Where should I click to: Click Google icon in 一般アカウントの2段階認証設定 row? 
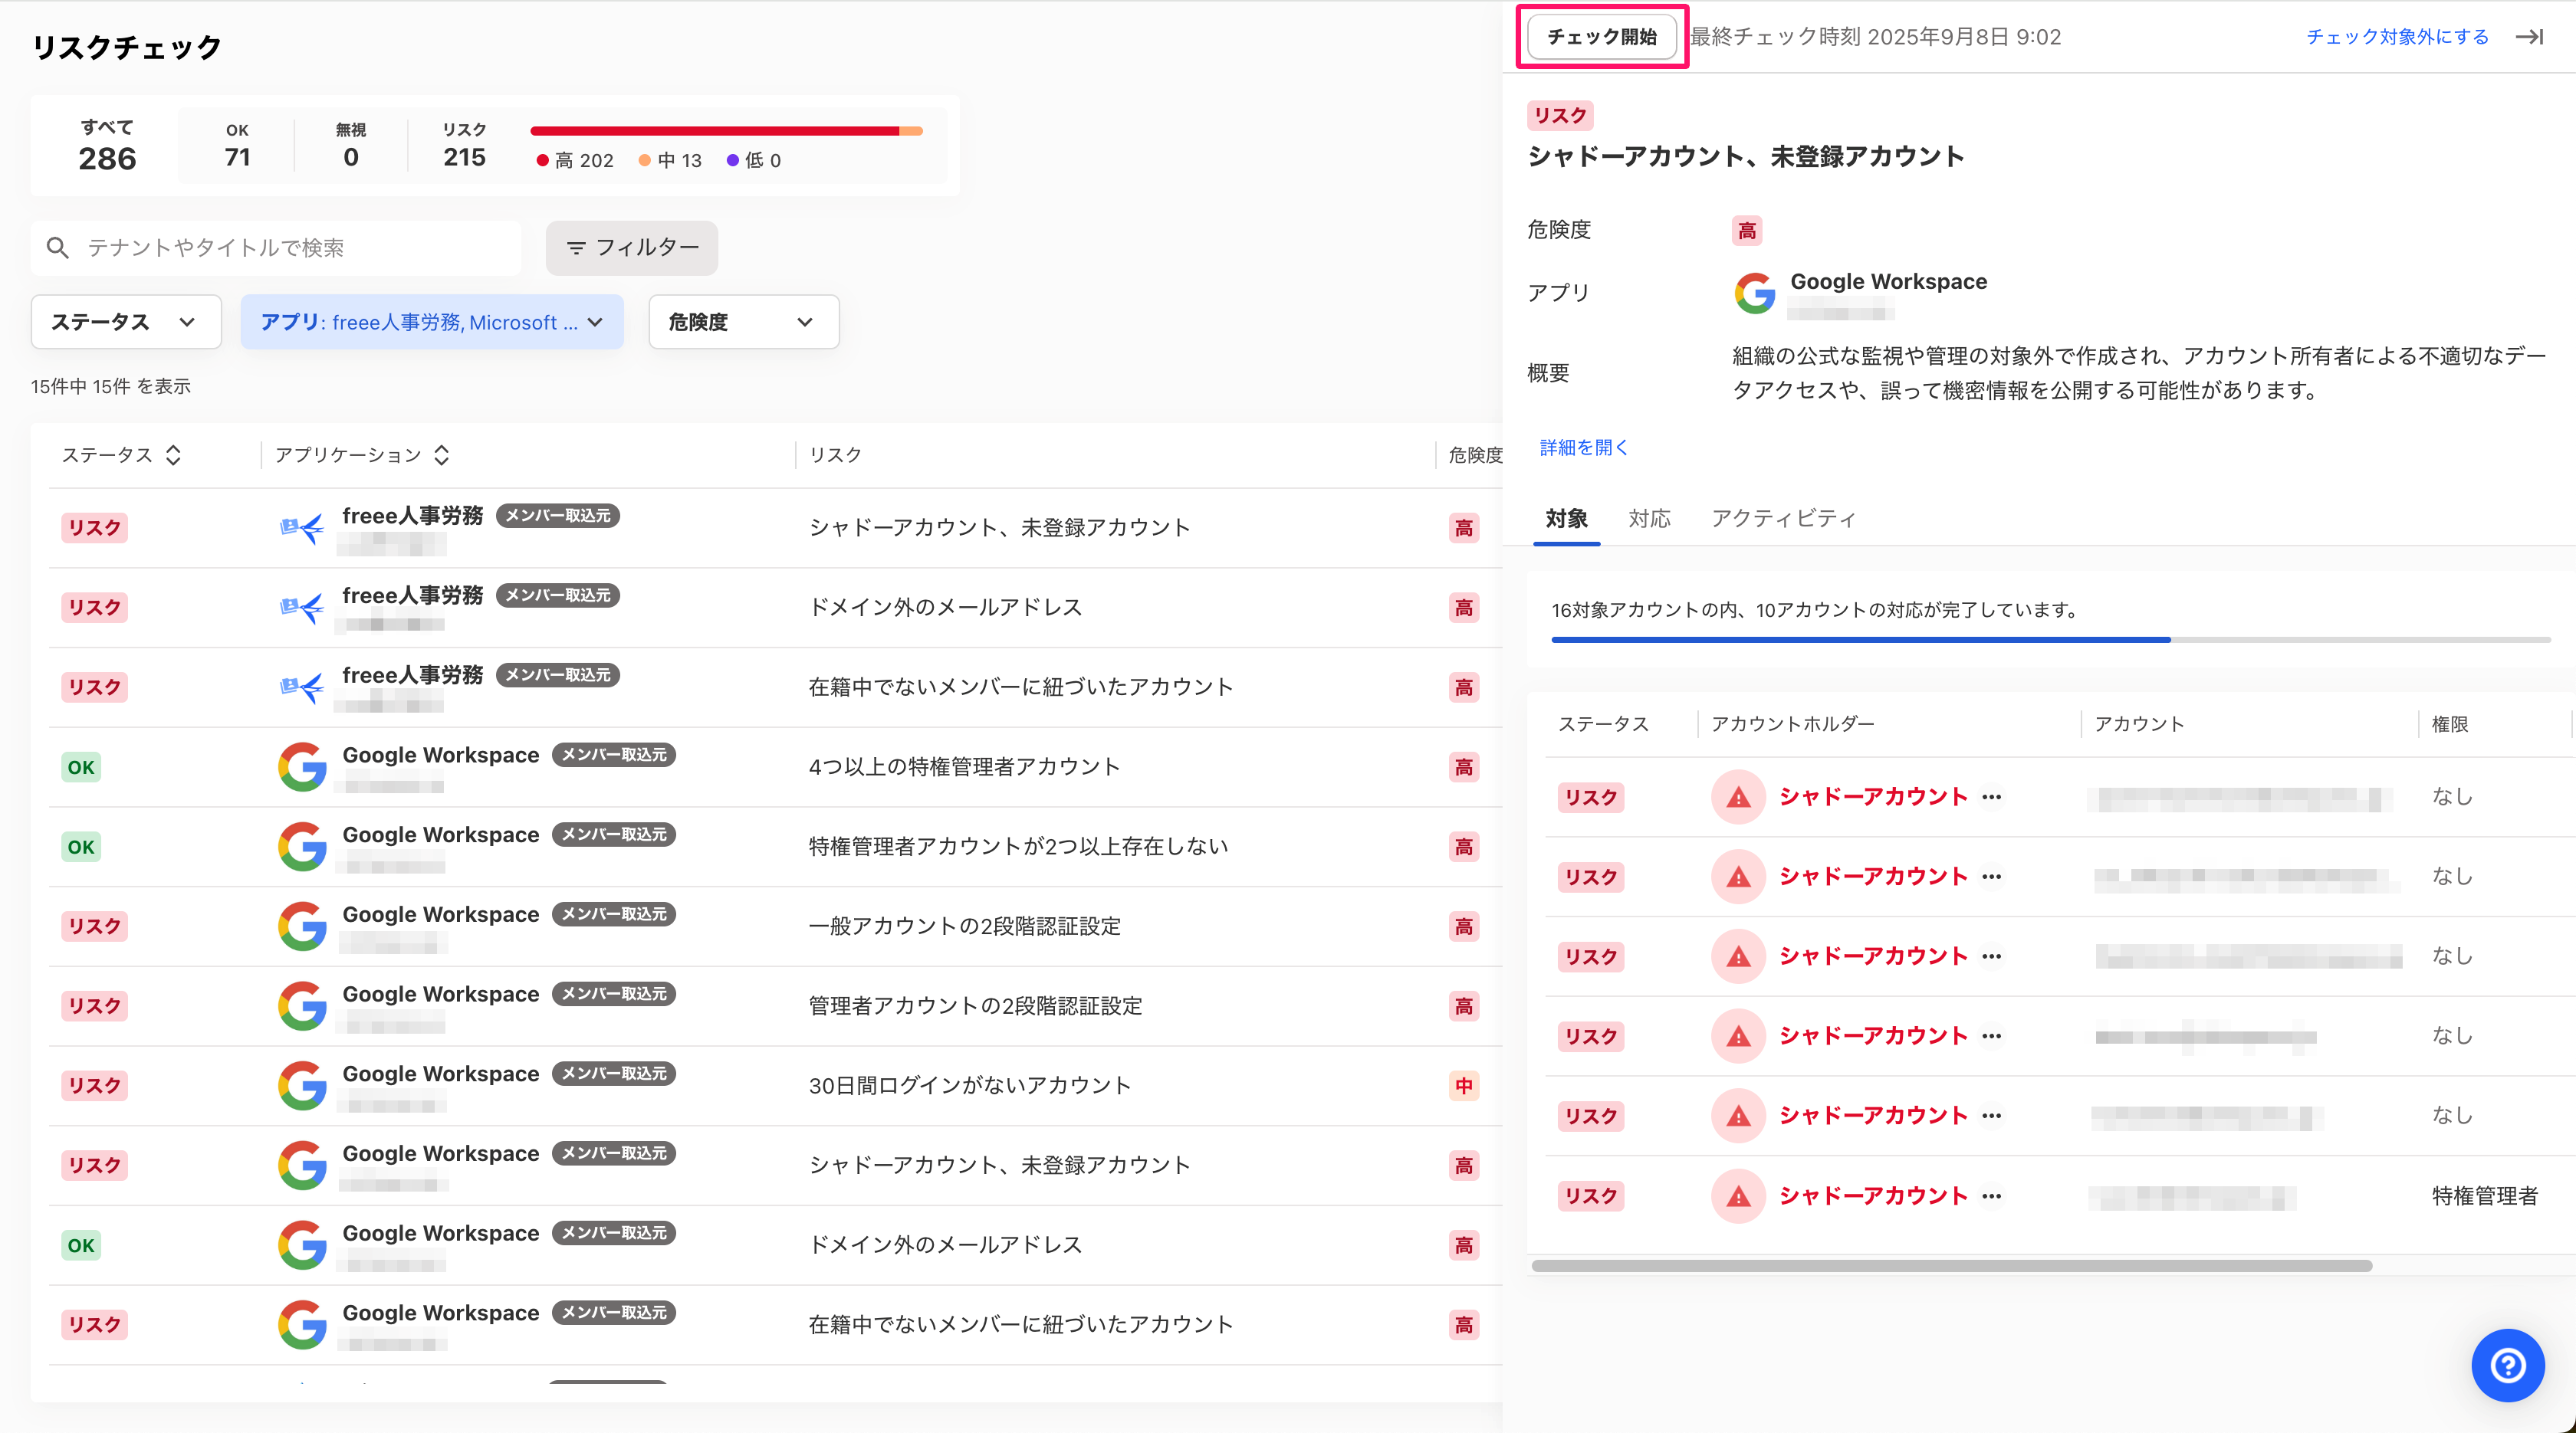(x=302, y=926)
